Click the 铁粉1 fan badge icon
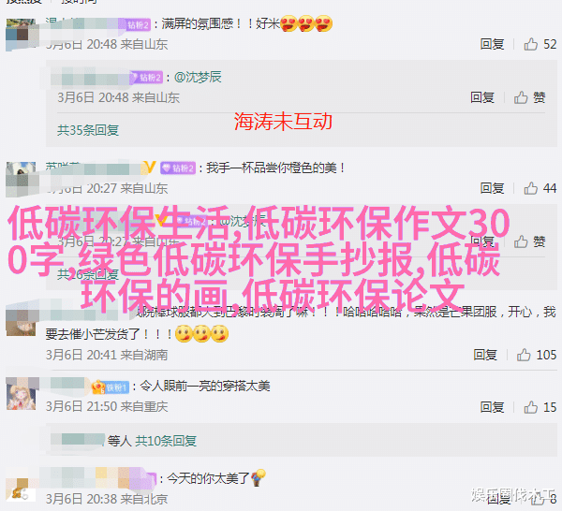Screen dimensions: 562x511 (x=111, y=387)
